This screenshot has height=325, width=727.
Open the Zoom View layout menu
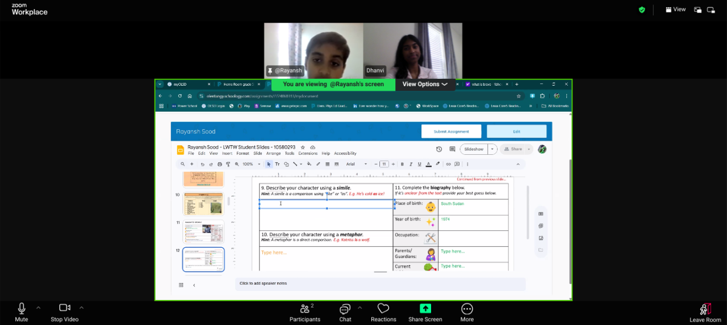(675, 10)
